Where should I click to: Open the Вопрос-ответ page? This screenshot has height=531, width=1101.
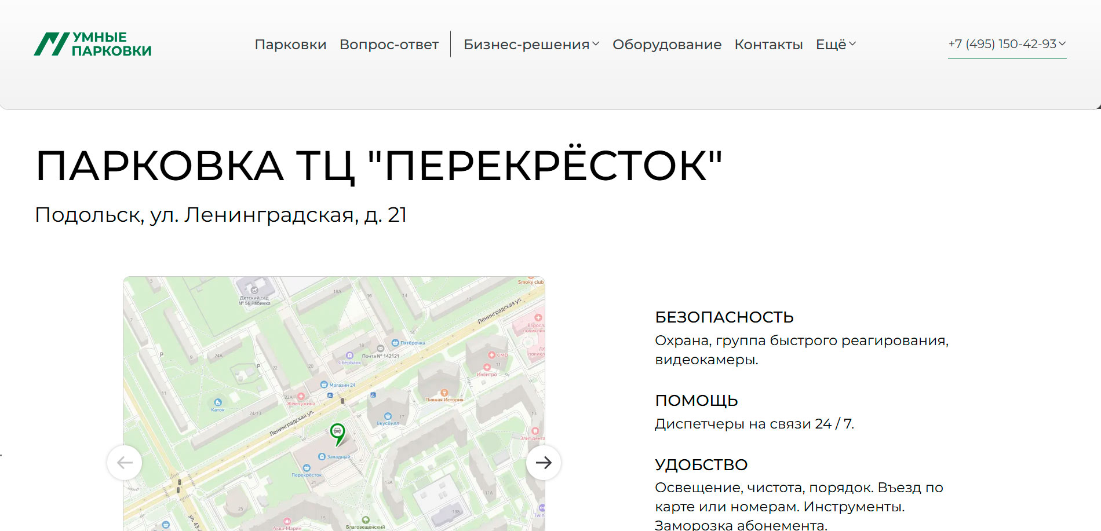click(x=389, y=45)
